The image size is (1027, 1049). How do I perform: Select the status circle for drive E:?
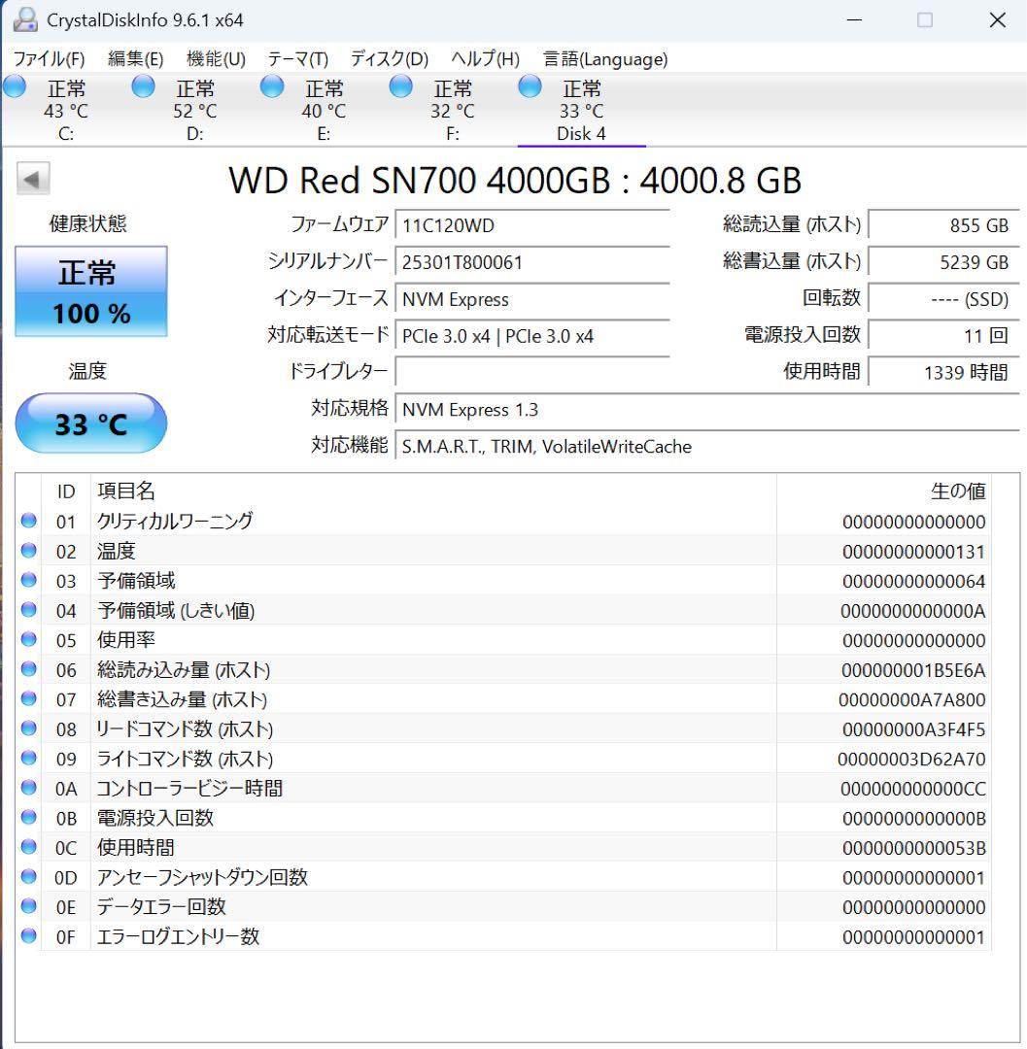pyautogui.click(x=271, y=86)
